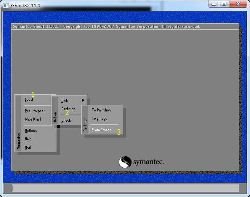Open the Local menu item
This screenshot has height=197, width=250.
coord(29,100)
